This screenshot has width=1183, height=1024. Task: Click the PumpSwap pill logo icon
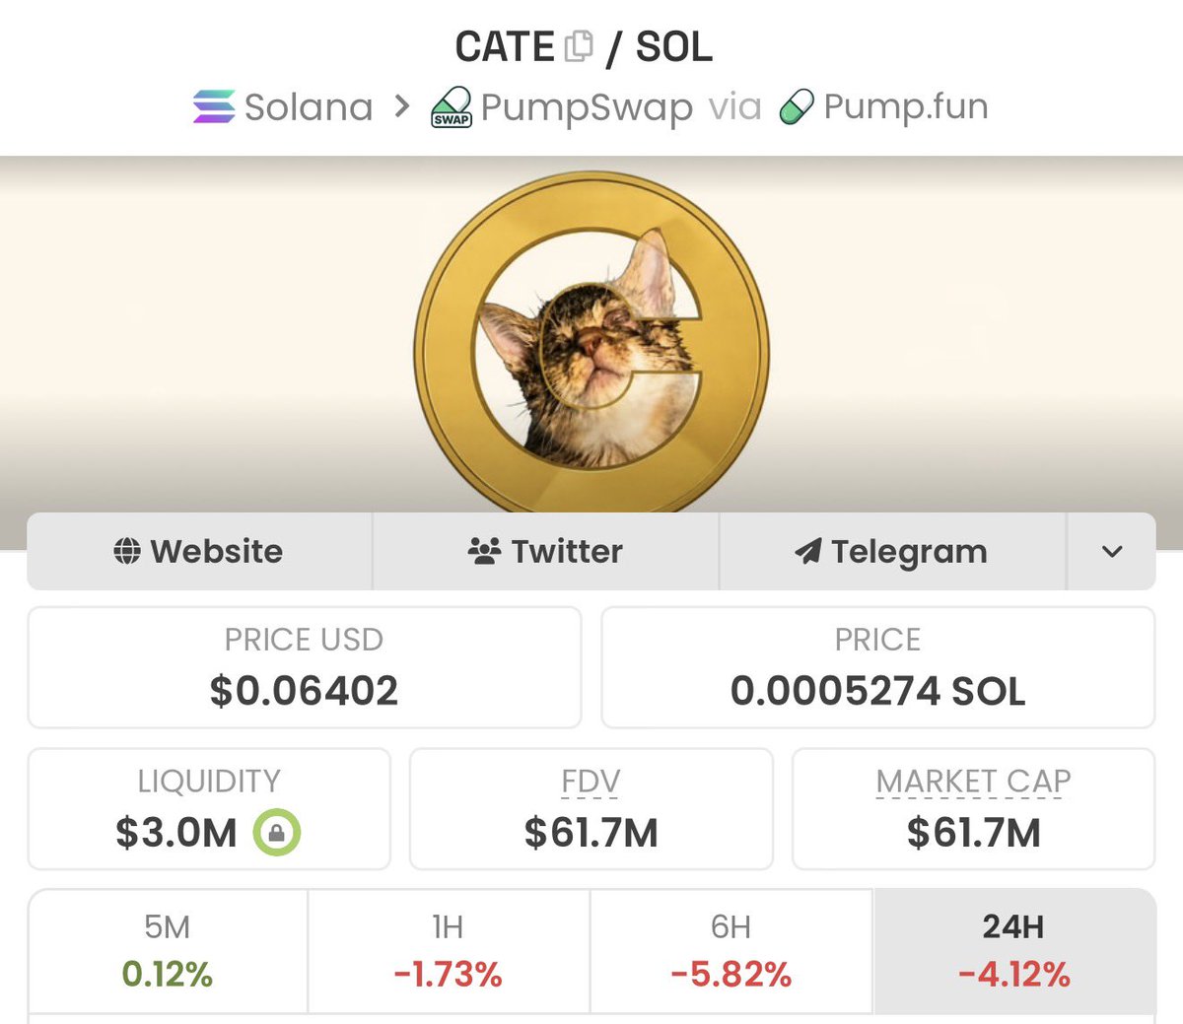[452, 106]
